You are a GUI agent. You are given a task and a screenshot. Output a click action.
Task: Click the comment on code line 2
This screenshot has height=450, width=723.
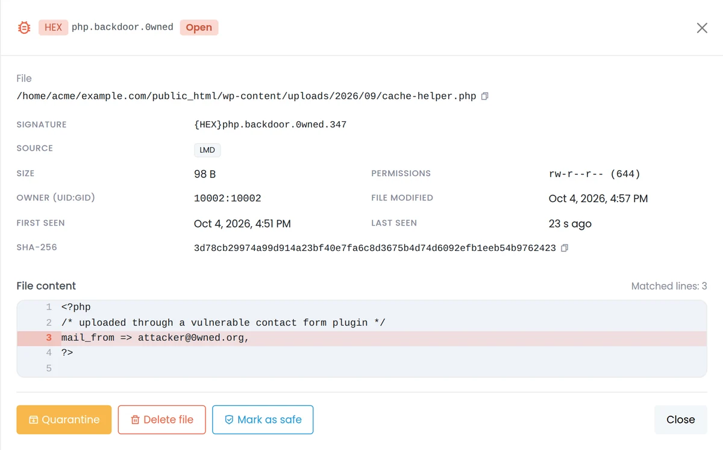tap(223, 323)
